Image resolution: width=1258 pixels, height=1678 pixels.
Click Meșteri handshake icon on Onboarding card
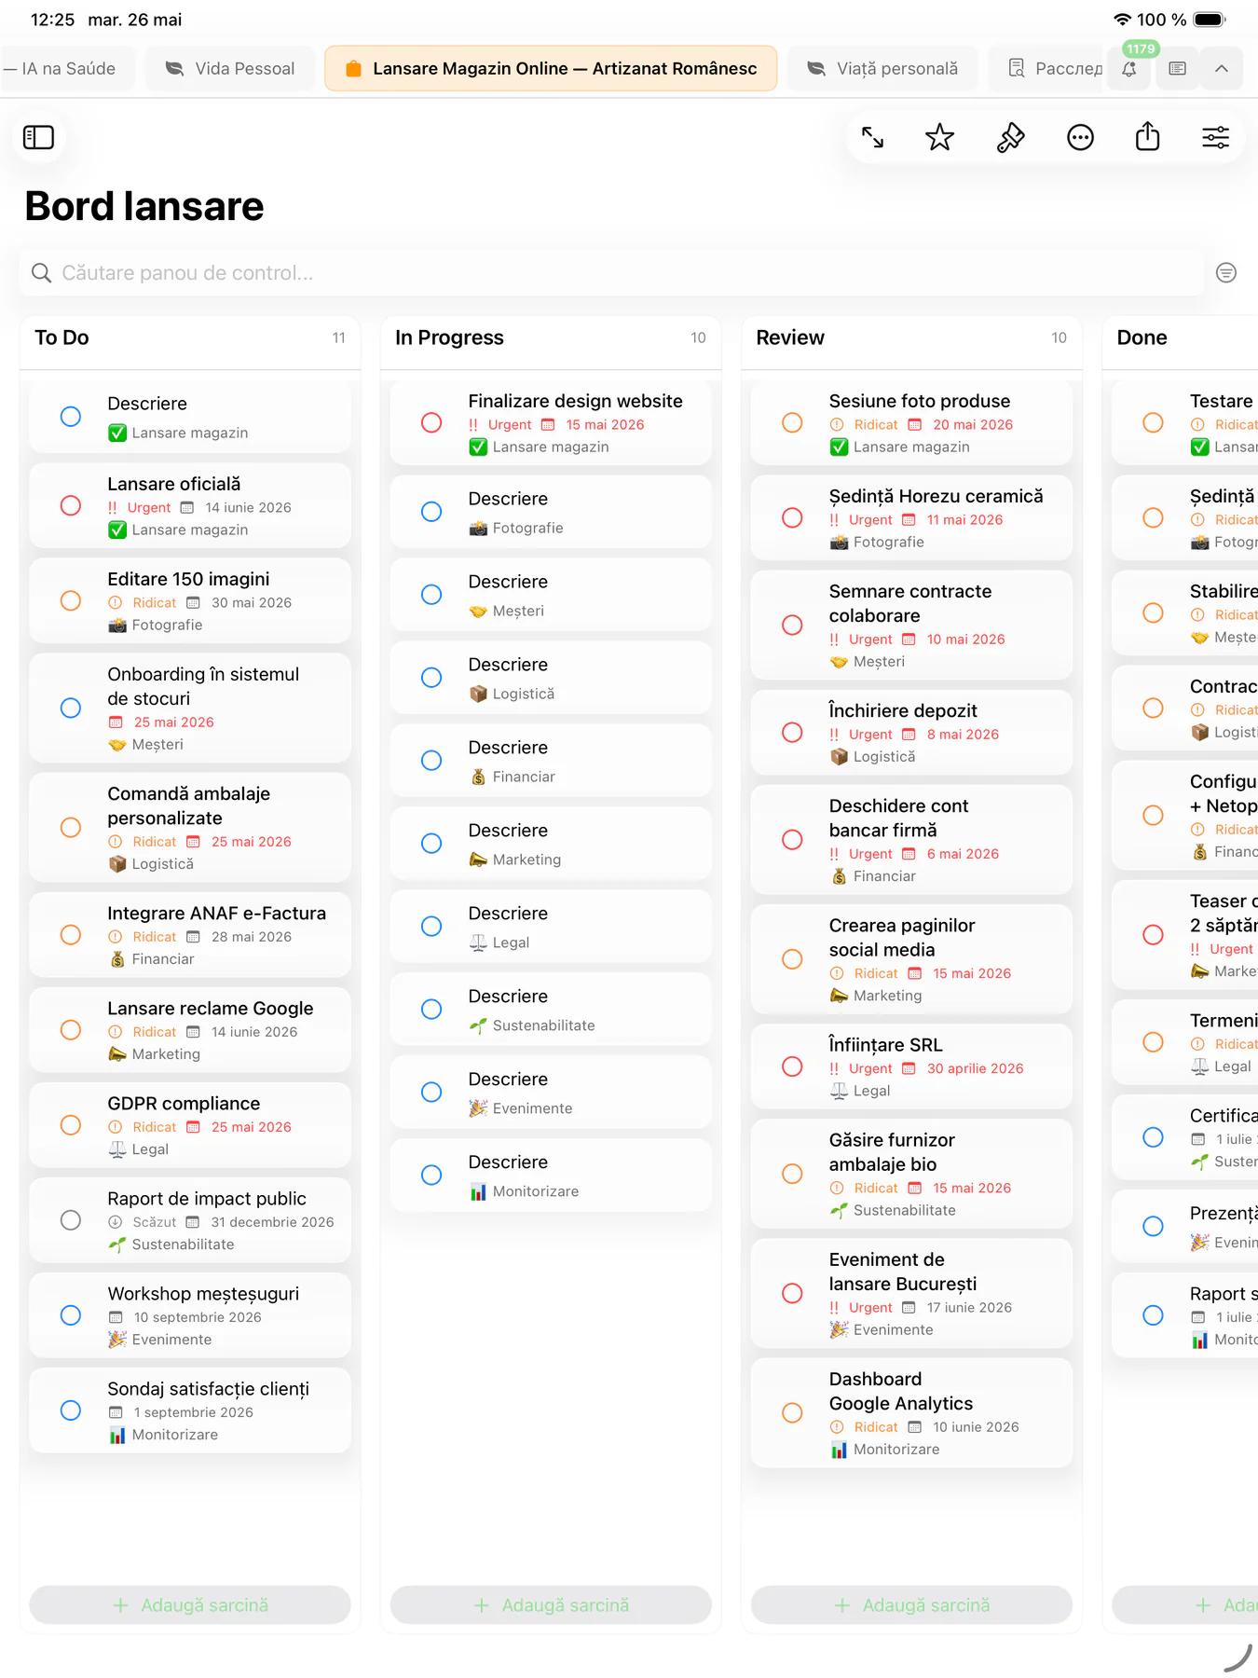[117, 744]
